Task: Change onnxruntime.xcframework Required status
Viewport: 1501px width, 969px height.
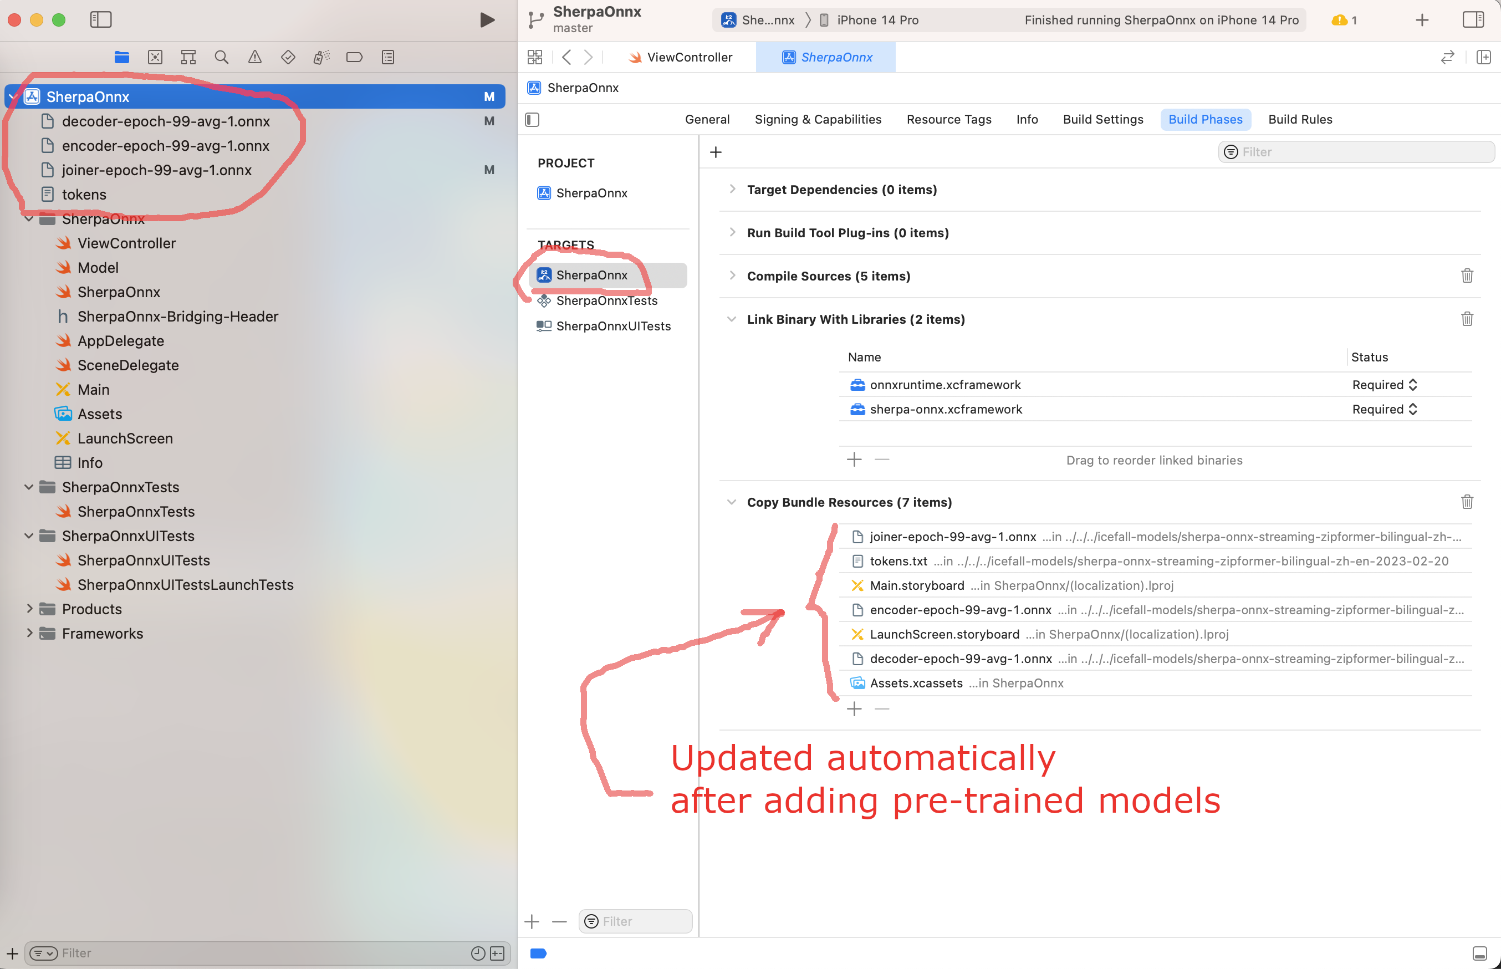Action: pyautogui.click(x=1384, y=385)
